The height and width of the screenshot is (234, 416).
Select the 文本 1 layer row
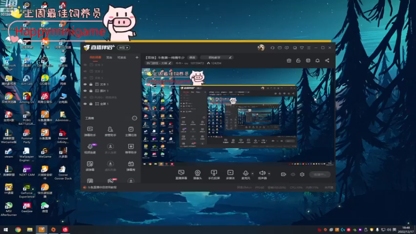pos(111,84)
